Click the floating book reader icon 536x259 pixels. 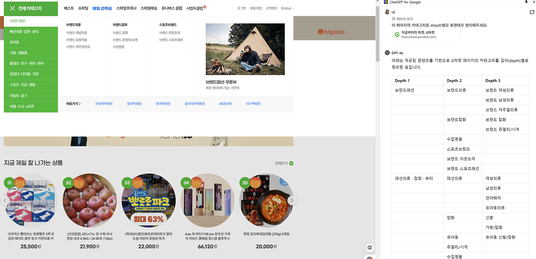[370, 247]
